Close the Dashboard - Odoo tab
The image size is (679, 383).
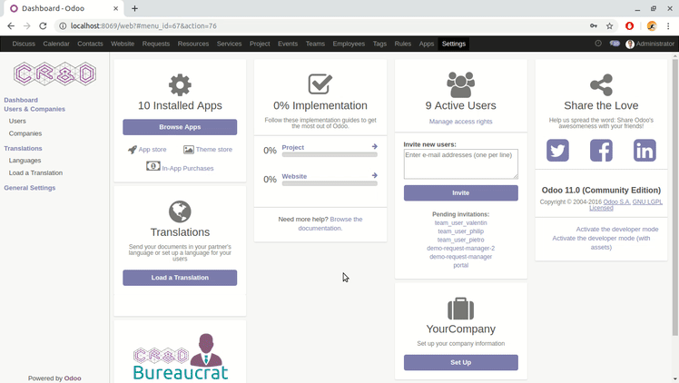[x=115, y=8]
